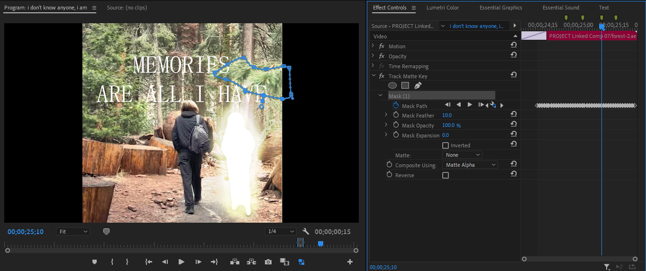Click the Mask Feather value 10.0
The image size is (646, 271).
[447, 115]
